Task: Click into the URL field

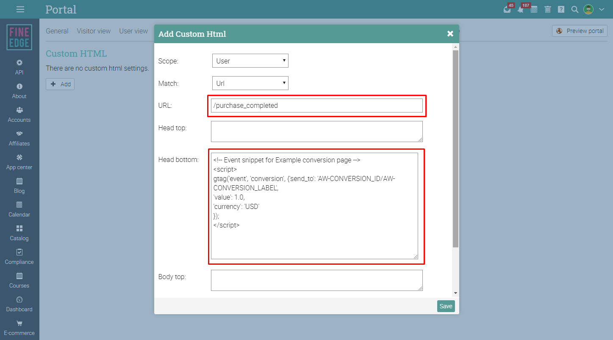Action: [317, 106]
